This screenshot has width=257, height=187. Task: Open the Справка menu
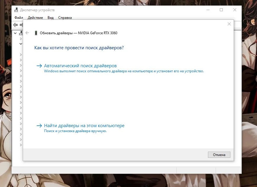point(65,18)
